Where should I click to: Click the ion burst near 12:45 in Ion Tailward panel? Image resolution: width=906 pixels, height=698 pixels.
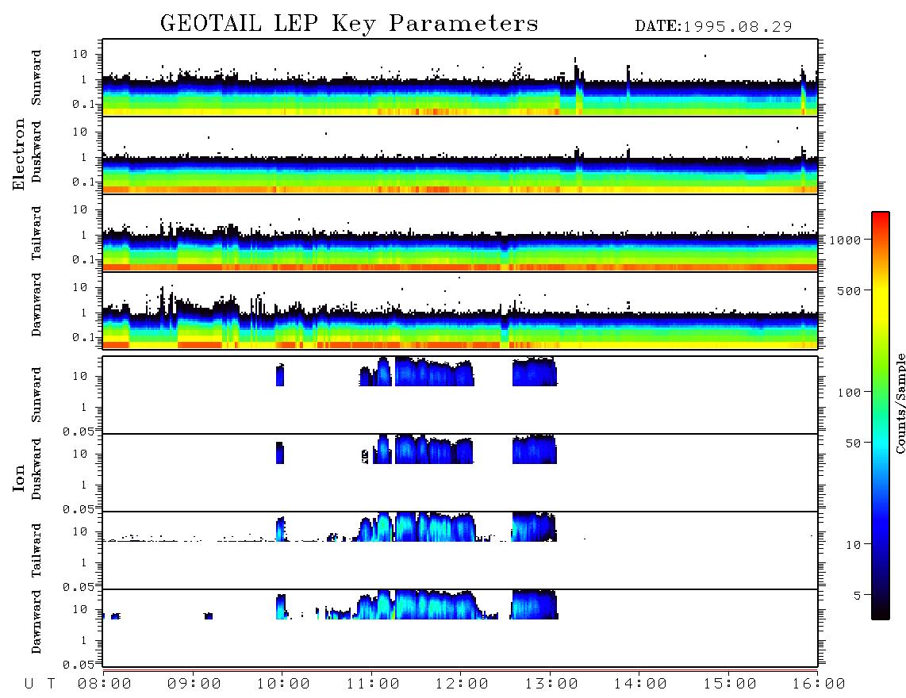[533, 527]
